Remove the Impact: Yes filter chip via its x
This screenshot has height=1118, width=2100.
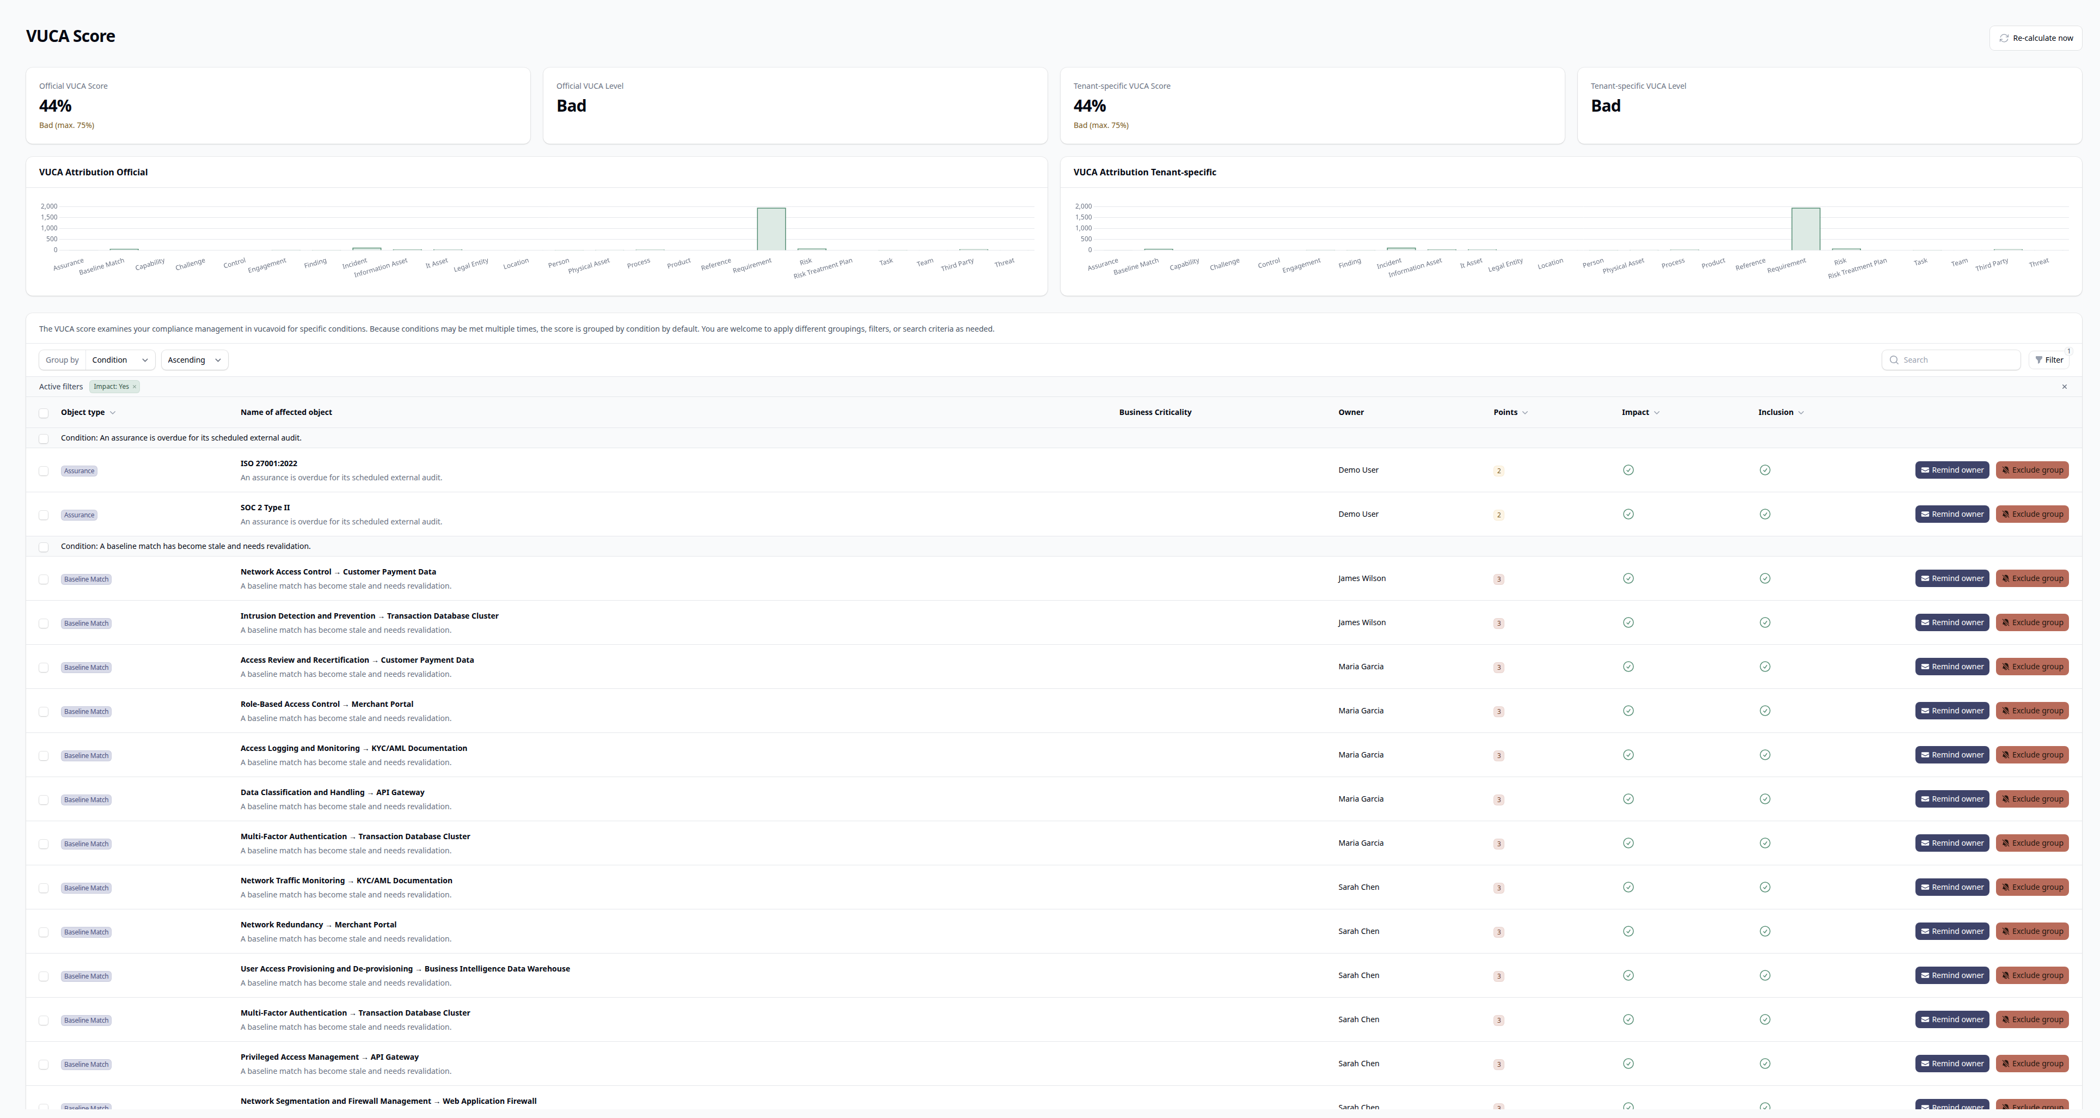click(x=134, y=387)
